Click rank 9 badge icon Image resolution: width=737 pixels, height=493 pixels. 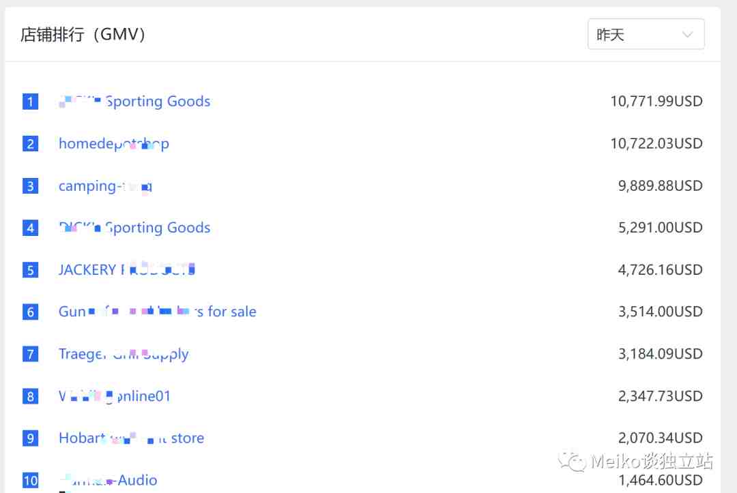click(30, 438)
